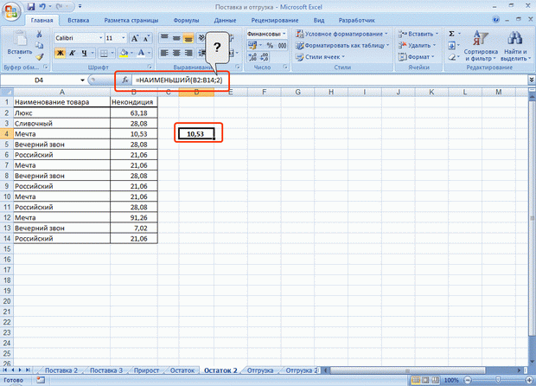Undo the last action
Image resolution: width=536 pixels, height=386 pixels.
tap(42, 7)
